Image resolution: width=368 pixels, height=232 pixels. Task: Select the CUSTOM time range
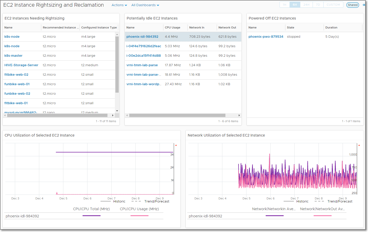point(333,5)
